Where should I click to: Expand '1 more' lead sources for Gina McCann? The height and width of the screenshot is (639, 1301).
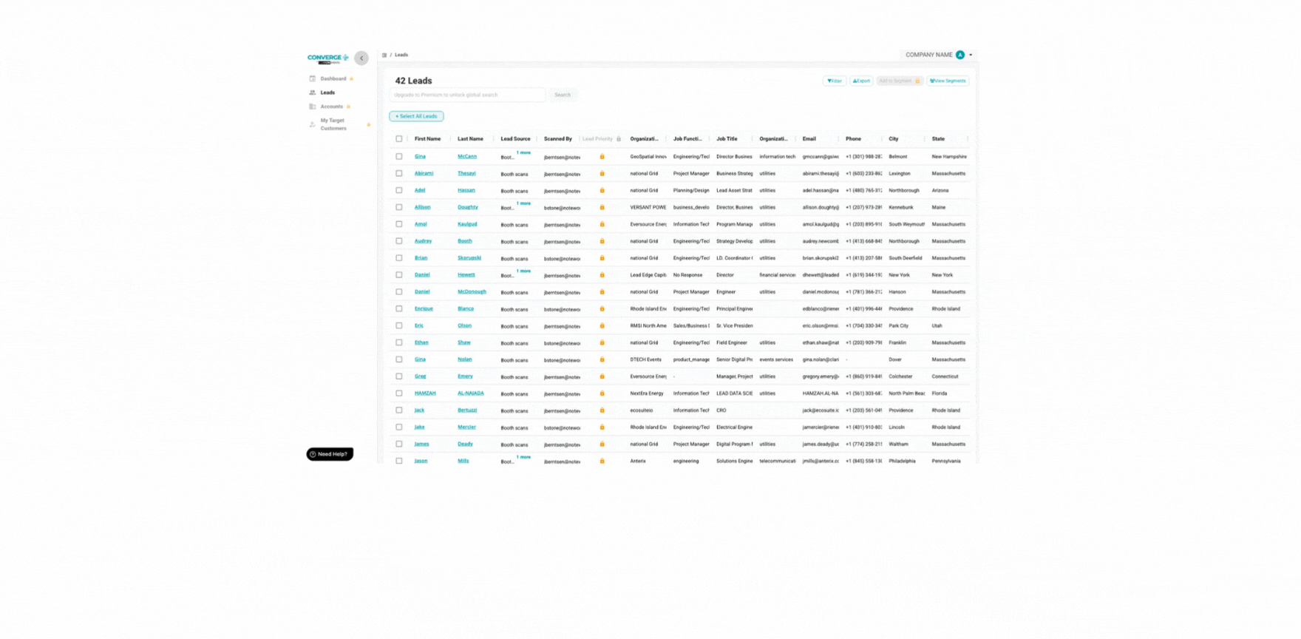coord(523,152)
